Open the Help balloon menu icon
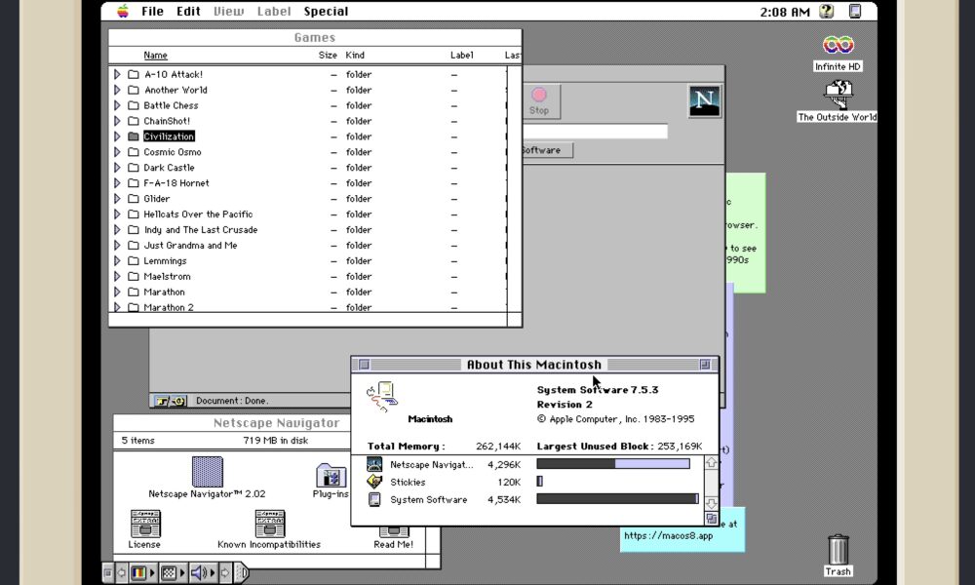This screenshot has height=585, width=975. [827, 11]
